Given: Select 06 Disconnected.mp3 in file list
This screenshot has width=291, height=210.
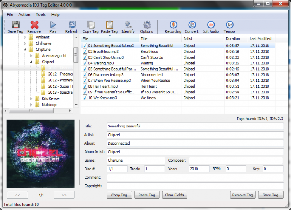Looking at the screenshot, I should [106, 75].
